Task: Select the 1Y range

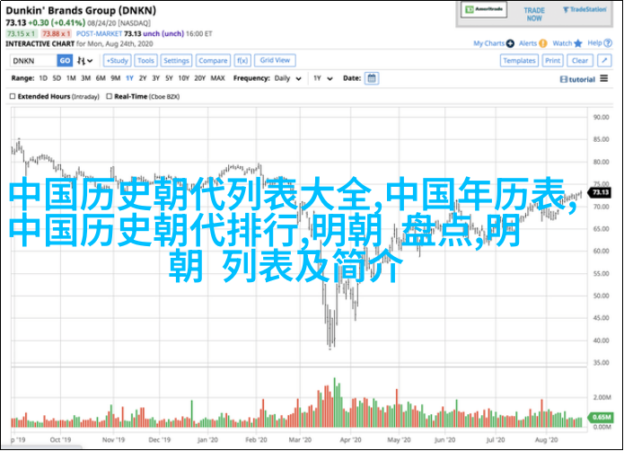Action: click(x=129, y=78)
